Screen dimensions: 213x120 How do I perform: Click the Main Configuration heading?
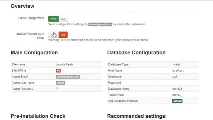click(34, 53)
